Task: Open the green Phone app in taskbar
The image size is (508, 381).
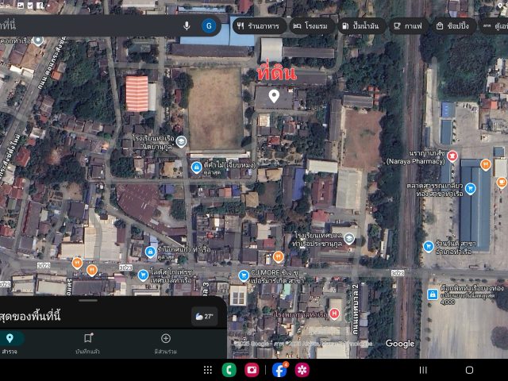Action: coord(229,369)
